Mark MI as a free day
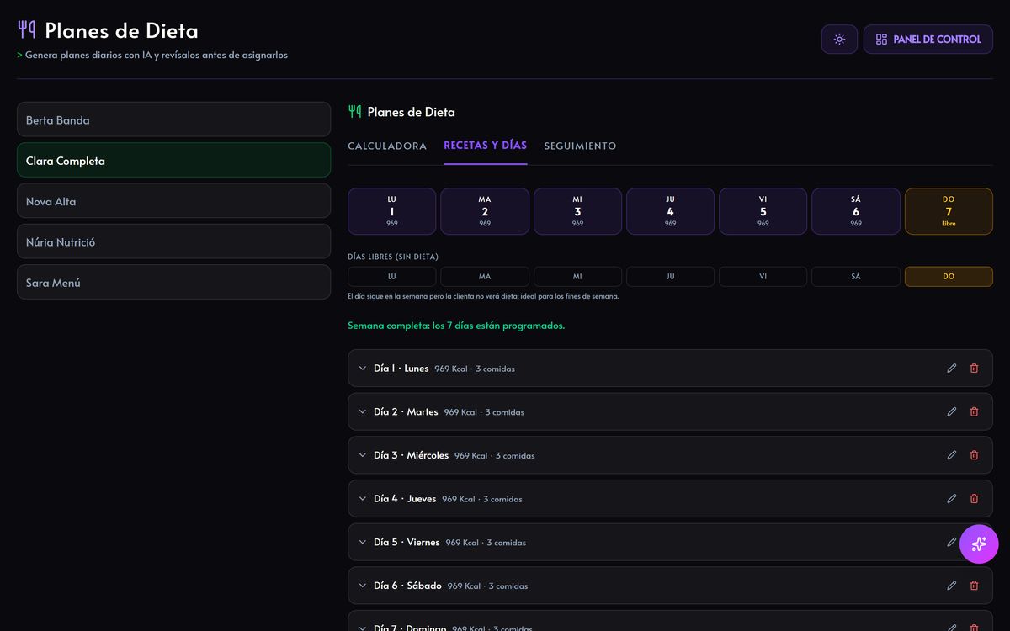This screenshot has height=631, width=1010. point(577,277)
